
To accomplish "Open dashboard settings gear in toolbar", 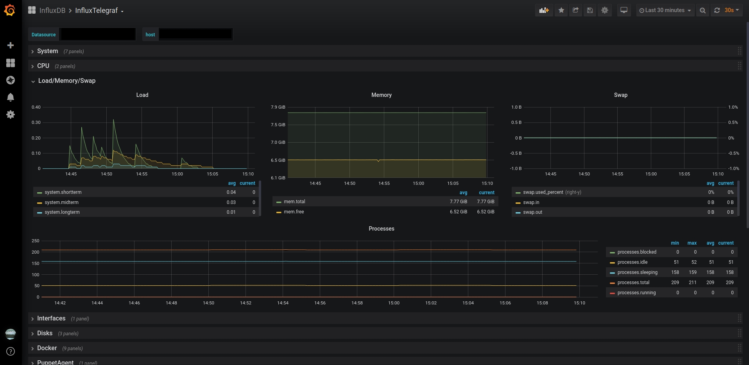I will [605, 11].
